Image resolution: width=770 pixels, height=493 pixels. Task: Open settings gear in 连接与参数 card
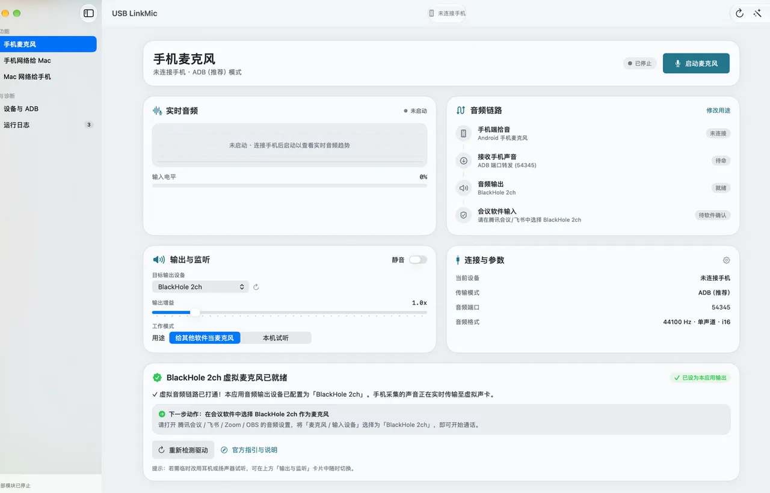pyautogui.click(x=726, y=260)
